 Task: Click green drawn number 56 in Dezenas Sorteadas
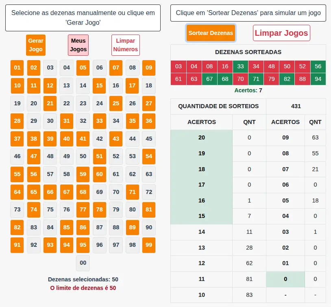click(318, 66)
